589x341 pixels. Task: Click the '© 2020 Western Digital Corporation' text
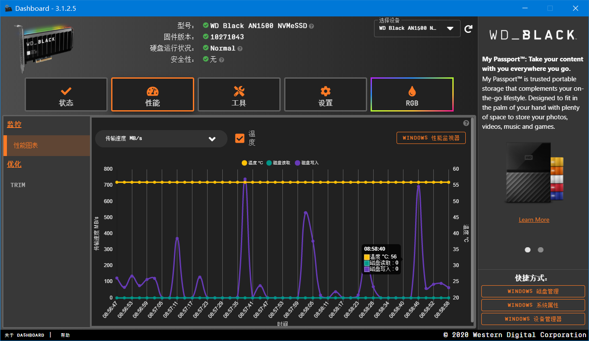[515, 335]
